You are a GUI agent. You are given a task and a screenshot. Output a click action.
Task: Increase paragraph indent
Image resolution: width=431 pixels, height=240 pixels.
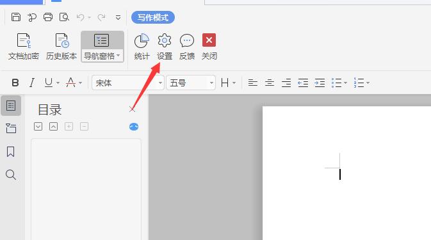[x=320, y=83]
